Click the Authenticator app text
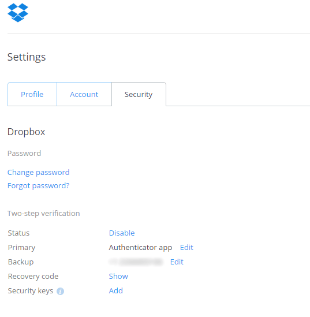Screen dimensions: 310x317 (x=140, y=248)
